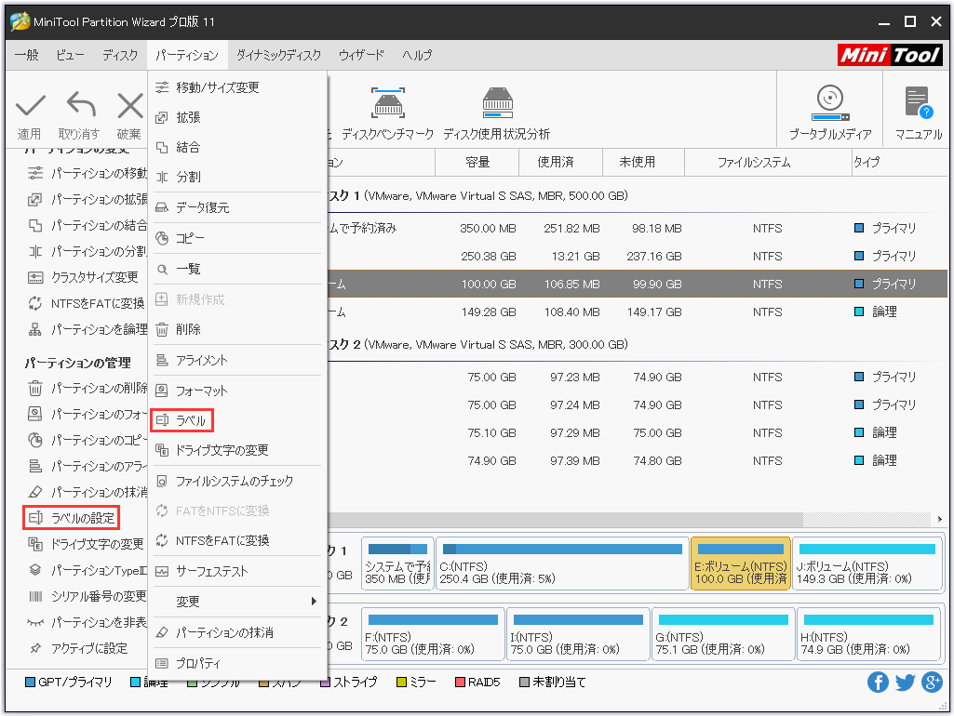Select パーティションの抹消 in dropdown menu
This screenshot has width=954, height=716.
(x=237, y=632)
